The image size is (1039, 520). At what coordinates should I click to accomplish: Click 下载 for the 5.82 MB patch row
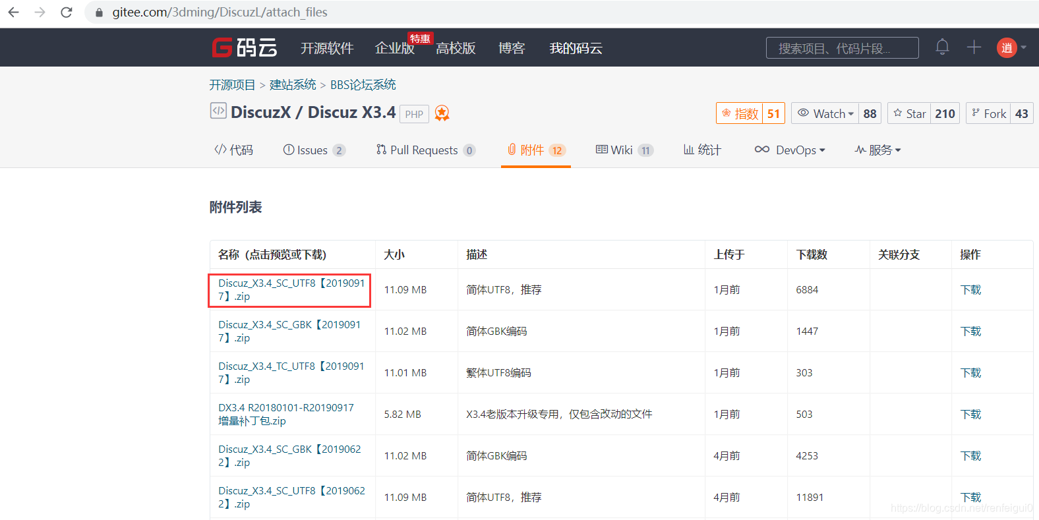pos(970,415)
